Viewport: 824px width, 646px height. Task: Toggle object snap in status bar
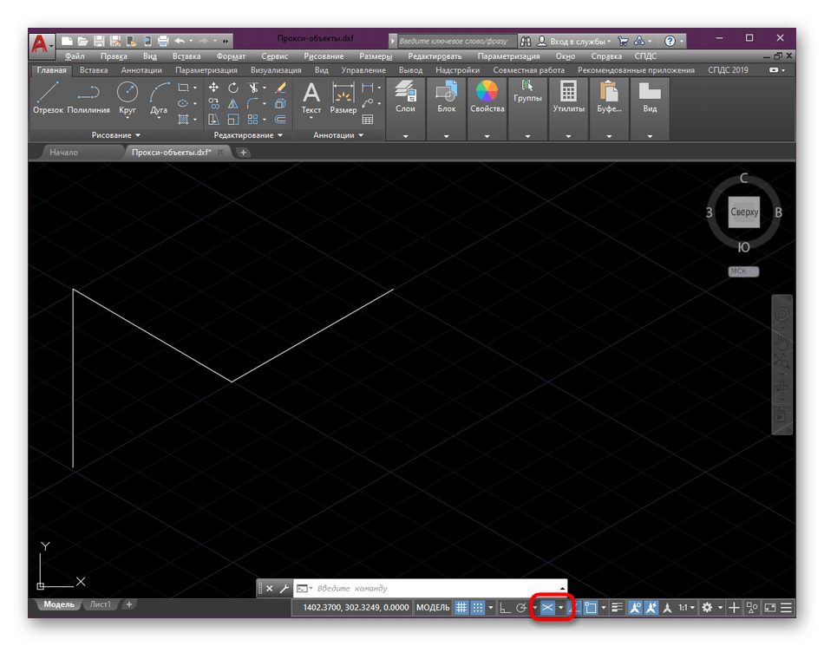(x=591, y=608)
